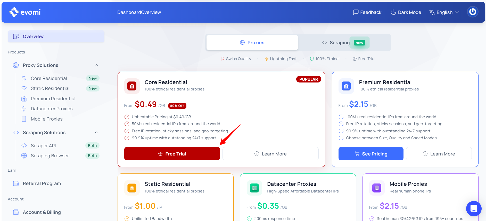Open Core Residential in sidebar

(x=49, y=78)
